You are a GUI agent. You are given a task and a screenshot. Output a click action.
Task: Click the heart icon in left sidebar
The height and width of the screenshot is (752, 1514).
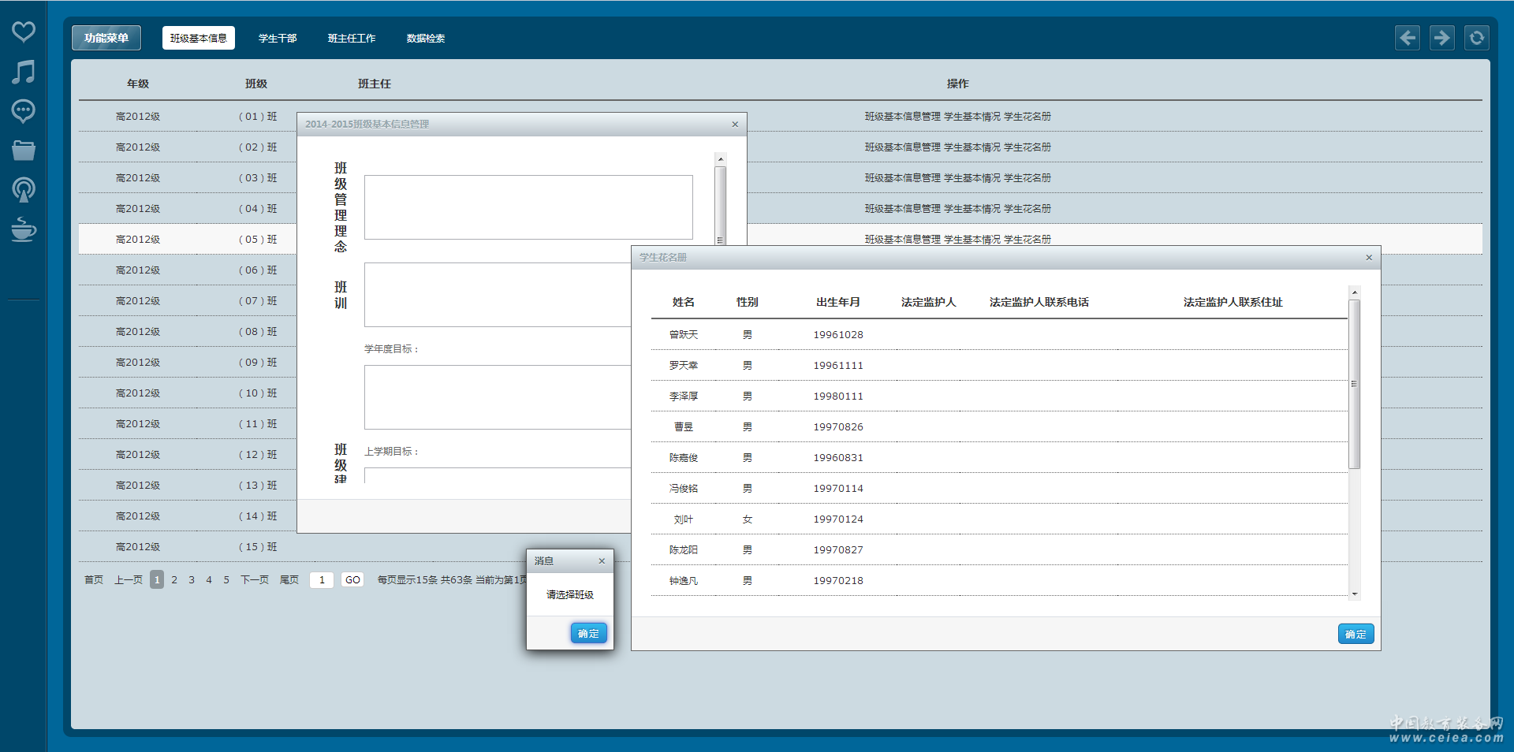tap(24, 32)
